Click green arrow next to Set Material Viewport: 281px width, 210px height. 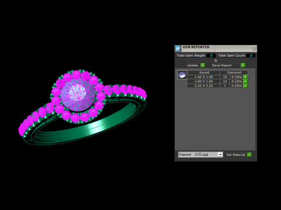tap(249, 155)
